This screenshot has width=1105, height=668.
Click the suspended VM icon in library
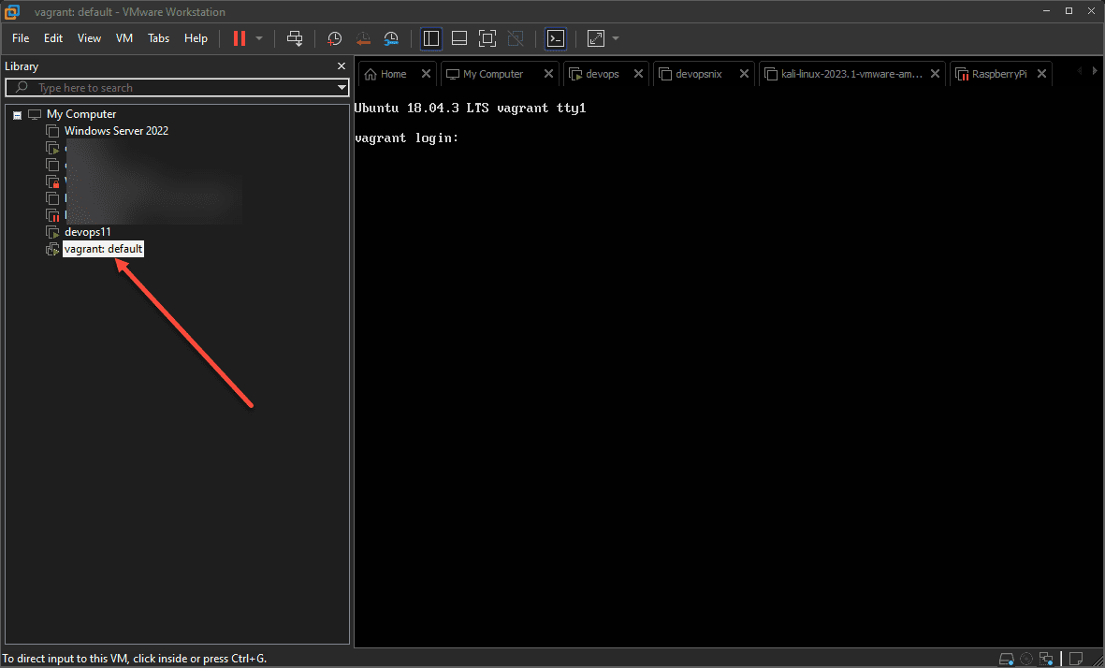52,215
